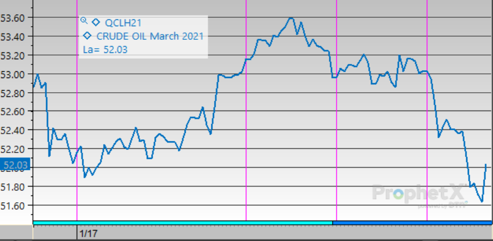
Task: Select the QCLH21 symbol label
Action: click(124, 23)
